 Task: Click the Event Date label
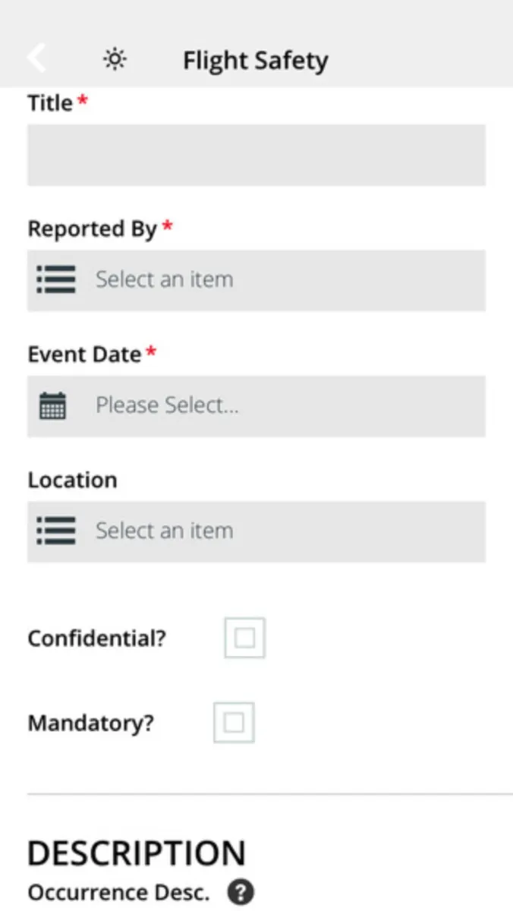tap(84, 355)
